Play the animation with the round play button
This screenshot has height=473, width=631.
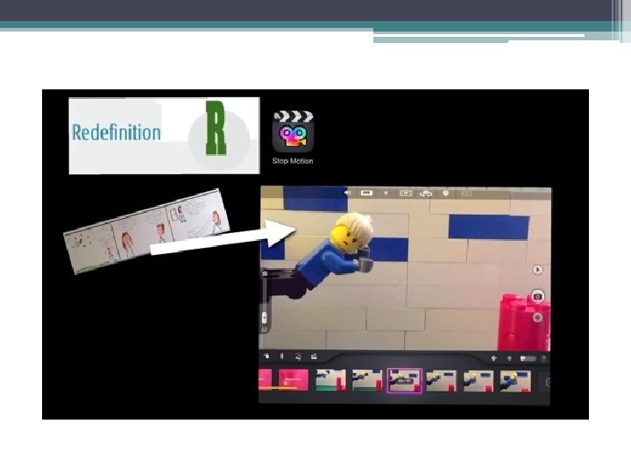(x=537, y=270)
